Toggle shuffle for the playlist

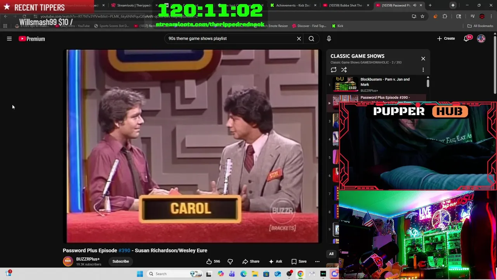click(344, 70)
